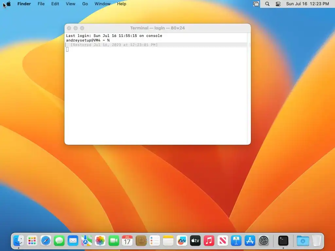
Task: Open the Go menu
Action: tap(85, 4)
